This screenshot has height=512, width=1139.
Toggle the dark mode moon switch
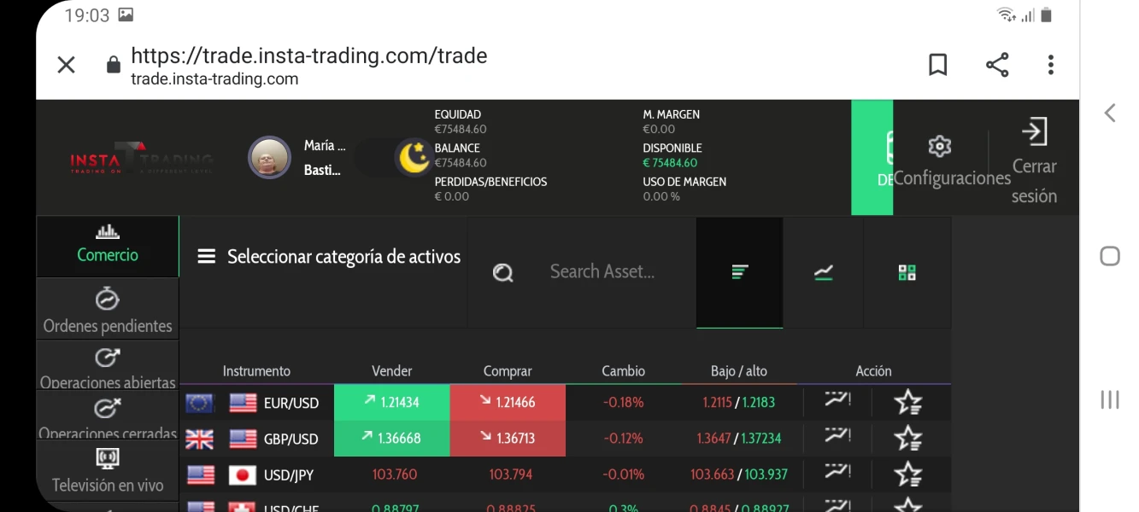tap(414, 158)
